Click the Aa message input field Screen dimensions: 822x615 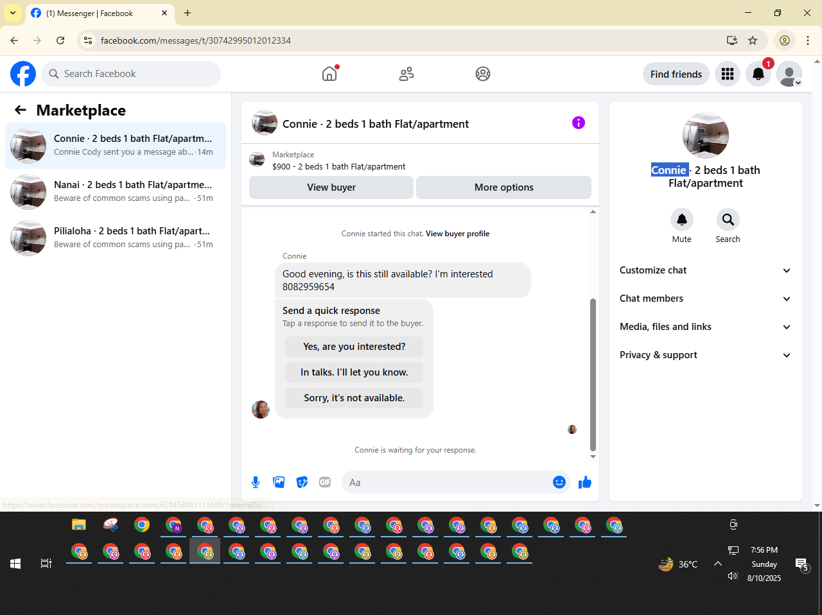pos(448,482)
